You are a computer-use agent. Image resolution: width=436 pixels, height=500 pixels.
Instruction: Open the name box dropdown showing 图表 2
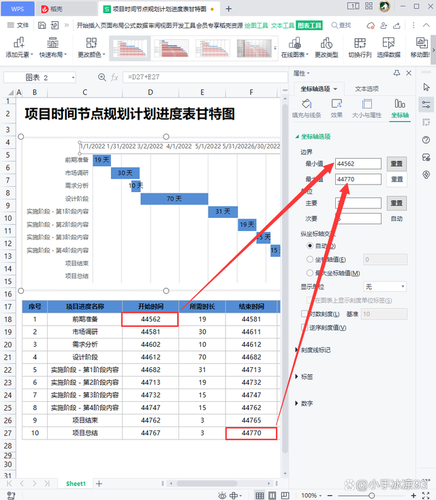click(73, 78)
